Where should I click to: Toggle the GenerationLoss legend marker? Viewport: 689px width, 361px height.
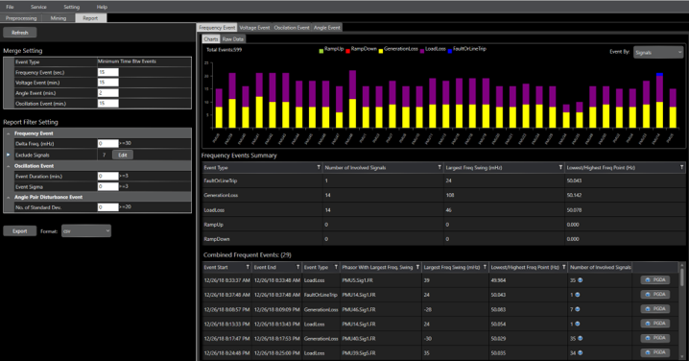point(381,51)
